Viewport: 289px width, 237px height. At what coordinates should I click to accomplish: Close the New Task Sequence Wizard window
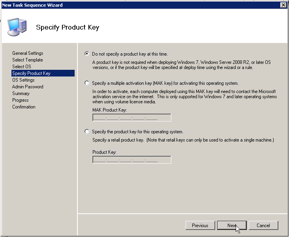coord(283,5)
